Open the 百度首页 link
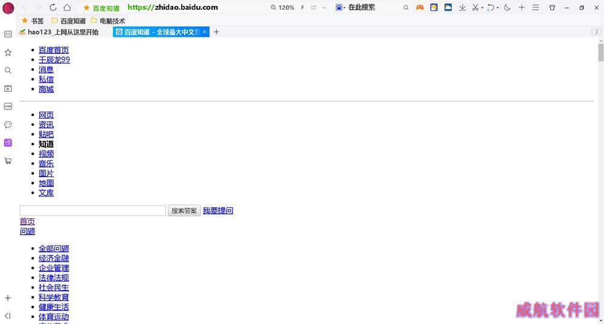The height and width of the screenshot is (324, 604). pos(54,50)
